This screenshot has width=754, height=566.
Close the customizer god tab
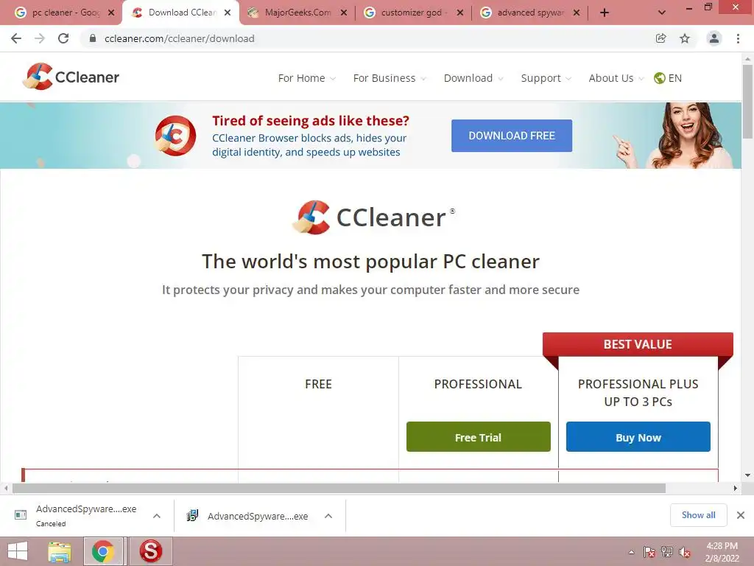(460, 13)
